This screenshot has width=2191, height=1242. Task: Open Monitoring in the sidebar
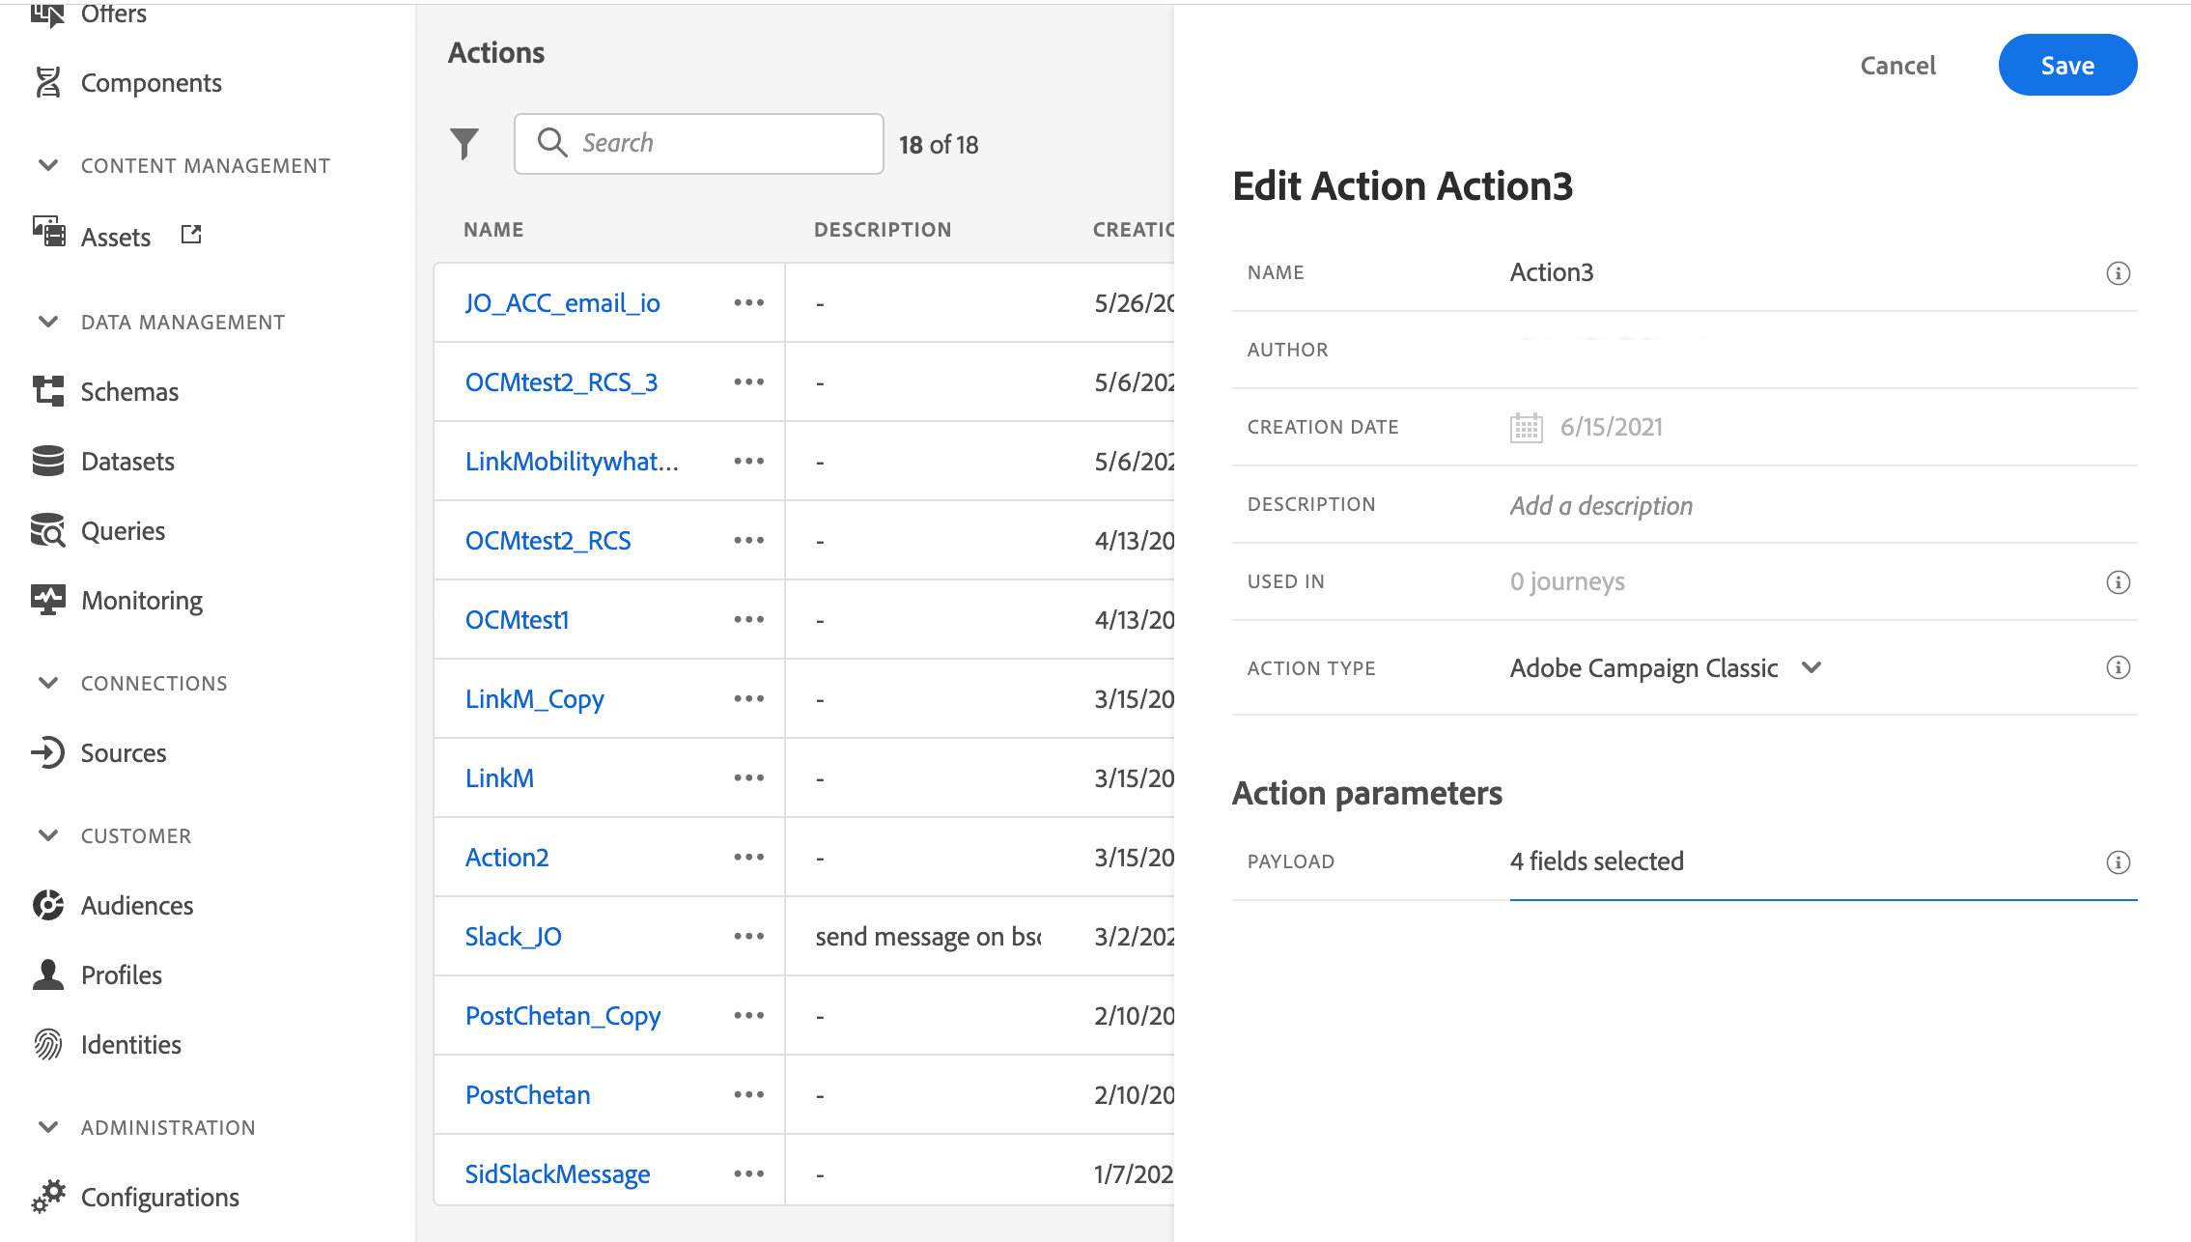point(141,601)
